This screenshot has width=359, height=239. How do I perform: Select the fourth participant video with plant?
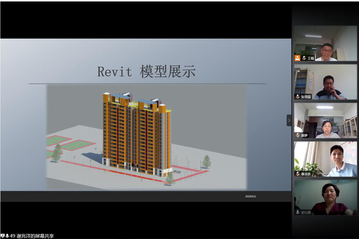(325, 159)
